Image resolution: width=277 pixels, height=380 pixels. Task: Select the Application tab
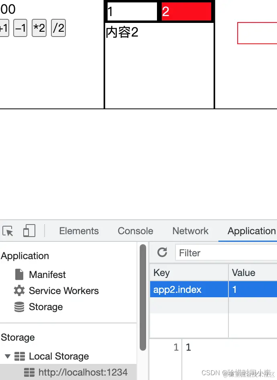pyautogui.click(x=251, y=231)
